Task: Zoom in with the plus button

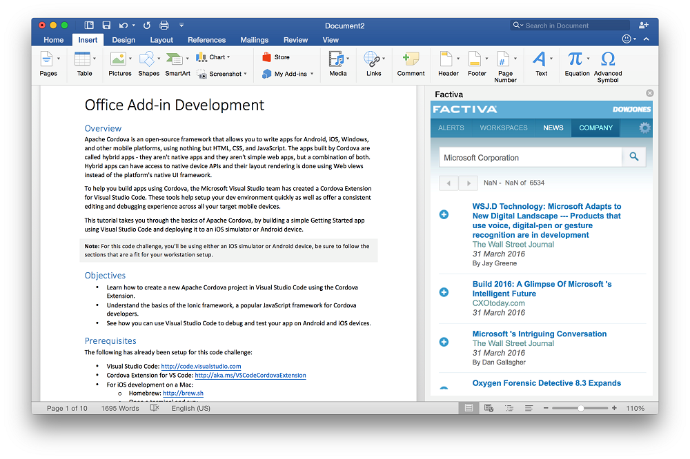Action: (614, 408)
